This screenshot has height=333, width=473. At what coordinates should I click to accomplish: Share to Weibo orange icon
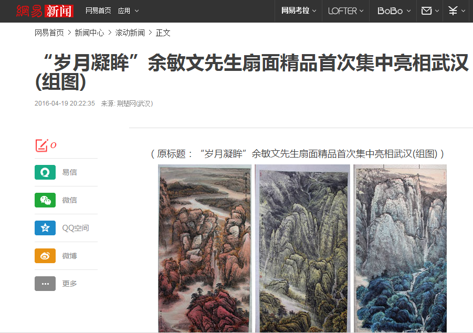click(x=45, y=256)
